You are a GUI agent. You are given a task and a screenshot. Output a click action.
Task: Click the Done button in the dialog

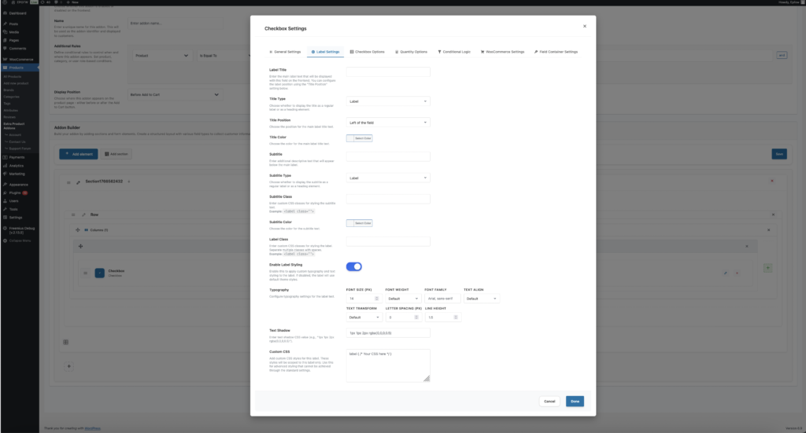575,402
